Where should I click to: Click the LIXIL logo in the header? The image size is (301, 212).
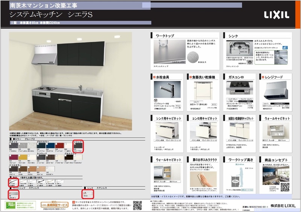pyautogui.click(x=276, y=15)
